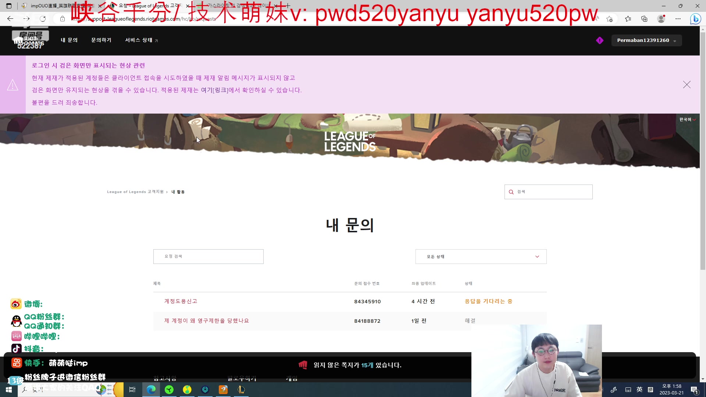Viewport: 706px width, 397px height.
Task: Click the red mail icon near 읽지 않은 쪽지
Action: click(x=303, y=365)
